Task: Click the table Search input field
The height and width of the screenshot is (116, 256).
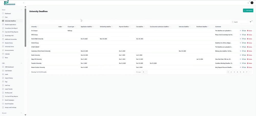Action: (x=239, y=22)
